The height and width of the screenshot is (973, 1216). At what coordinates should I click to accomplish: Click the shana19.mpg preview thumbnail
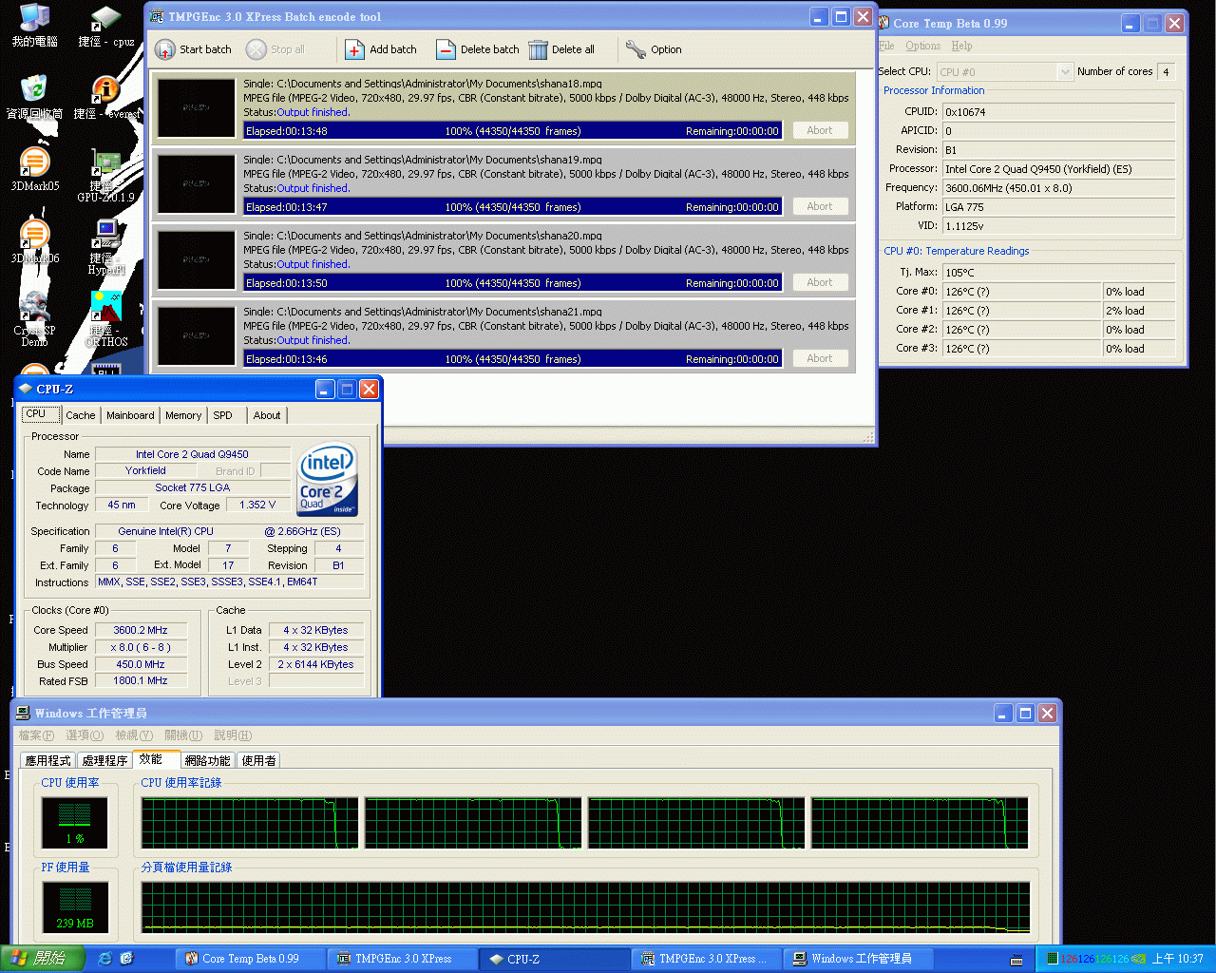(197, 184)
